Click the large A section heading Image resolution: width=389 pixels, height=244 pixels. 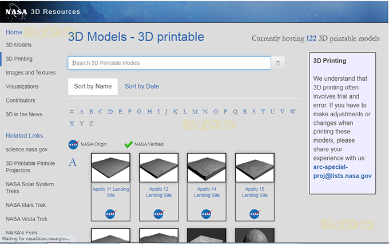click(x=73, y=162)
